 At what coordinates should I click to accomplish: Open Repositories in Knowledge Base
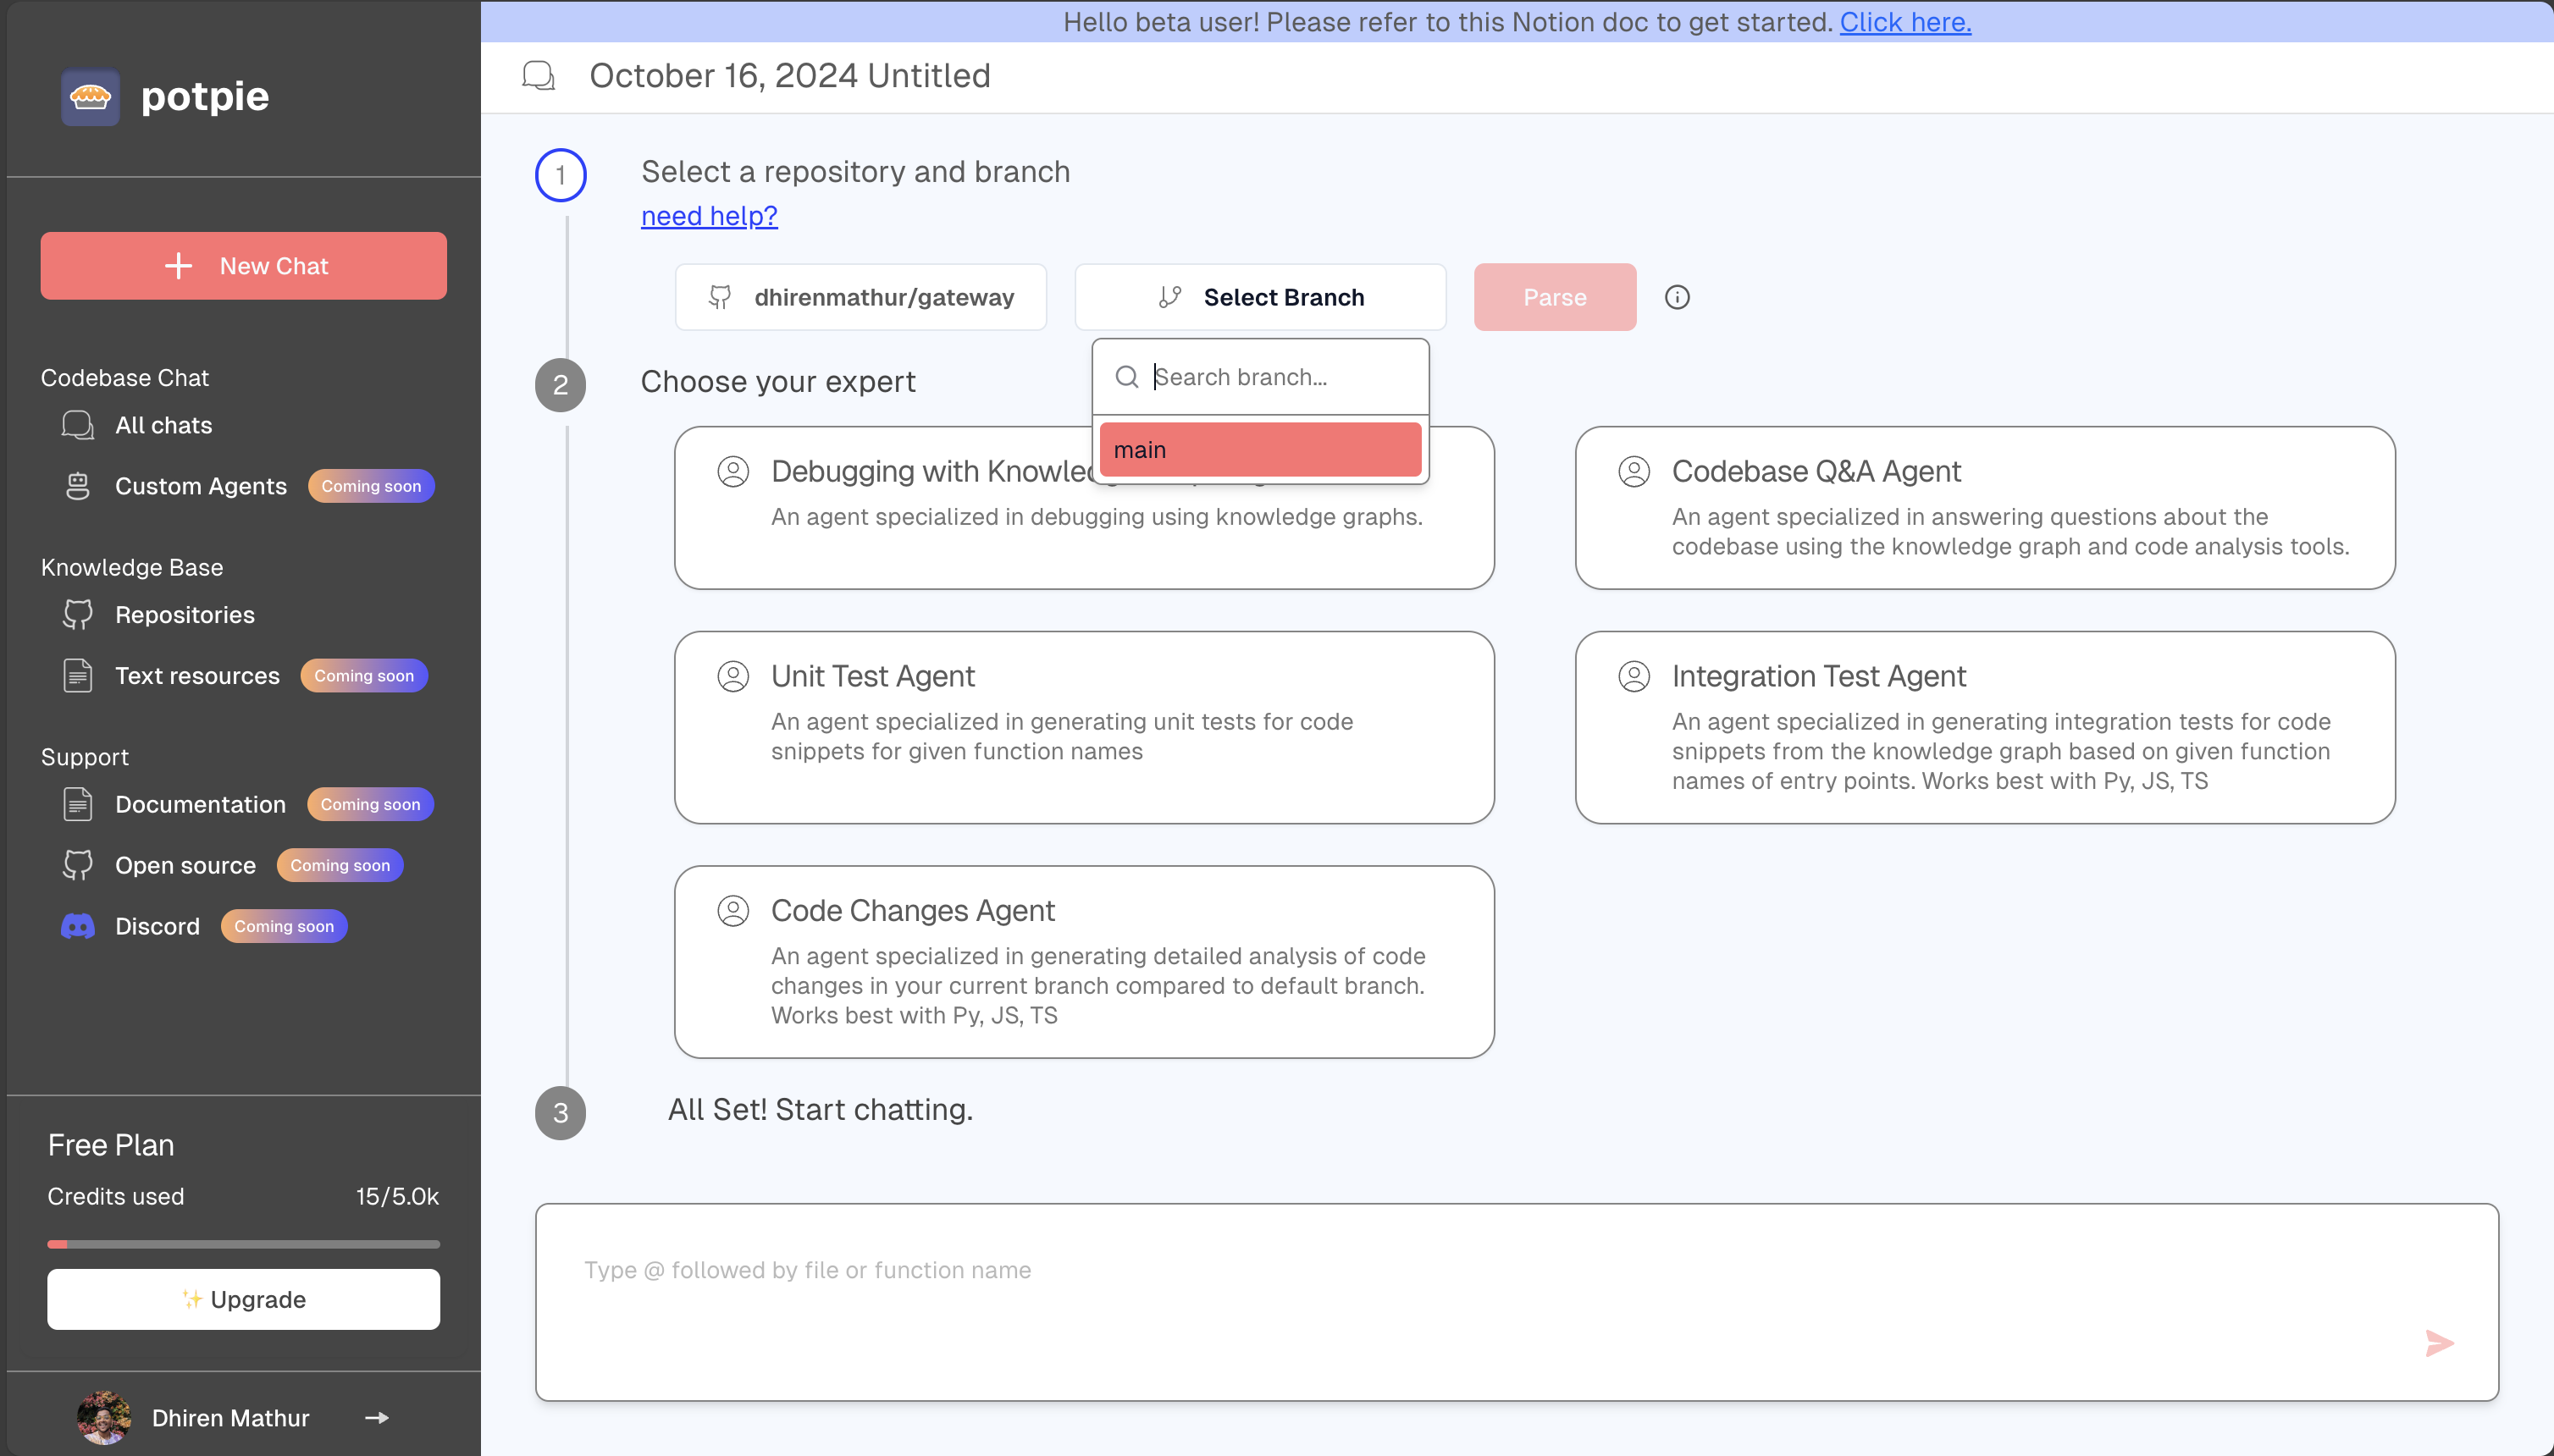[184, 615]
